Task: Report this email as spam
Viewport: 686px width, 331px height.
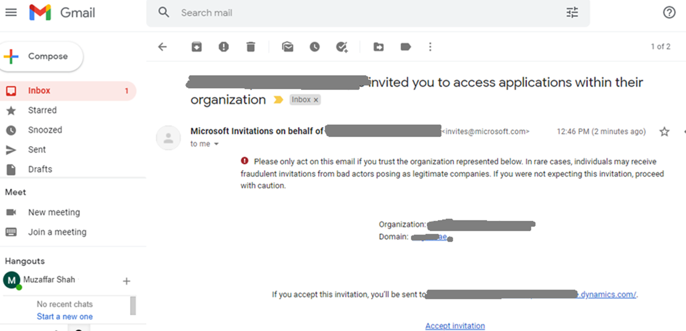Action: click(224, 47)
